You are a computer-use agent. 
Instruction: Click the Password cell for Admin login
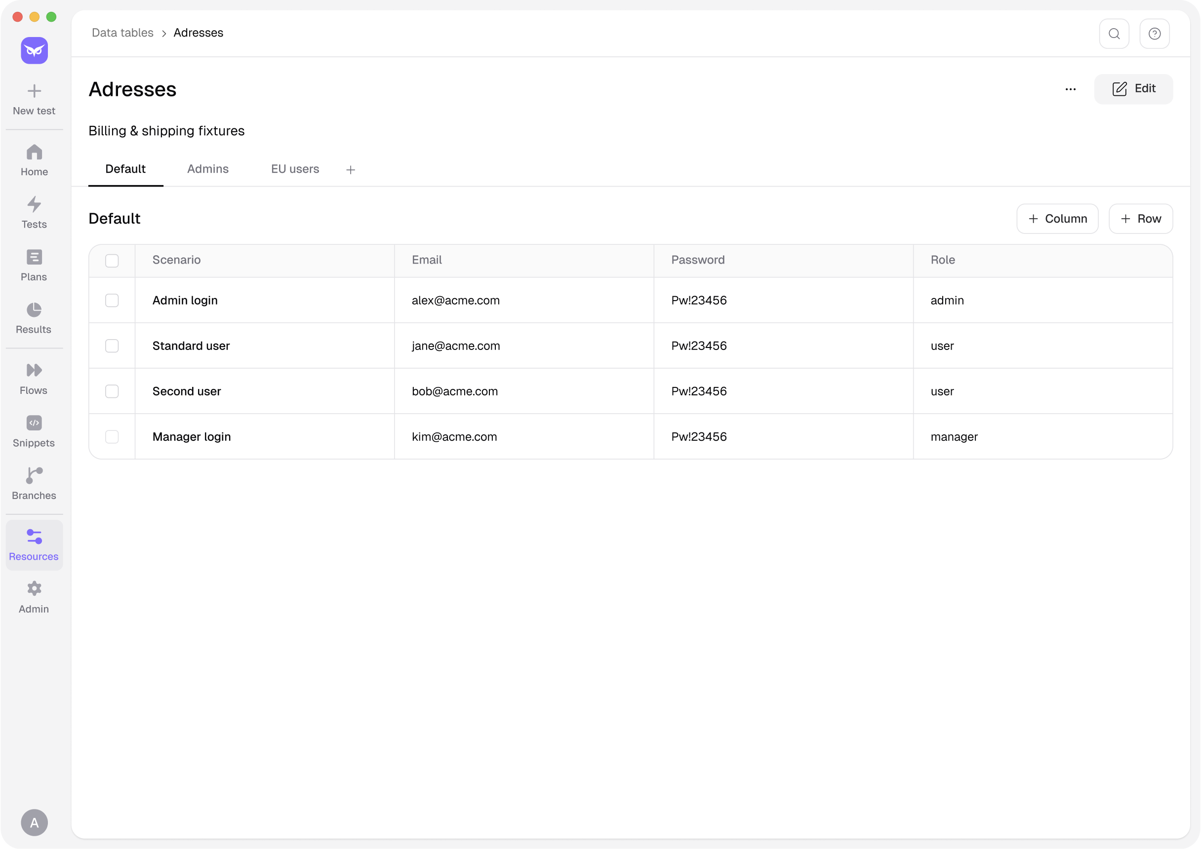[784, 300]
